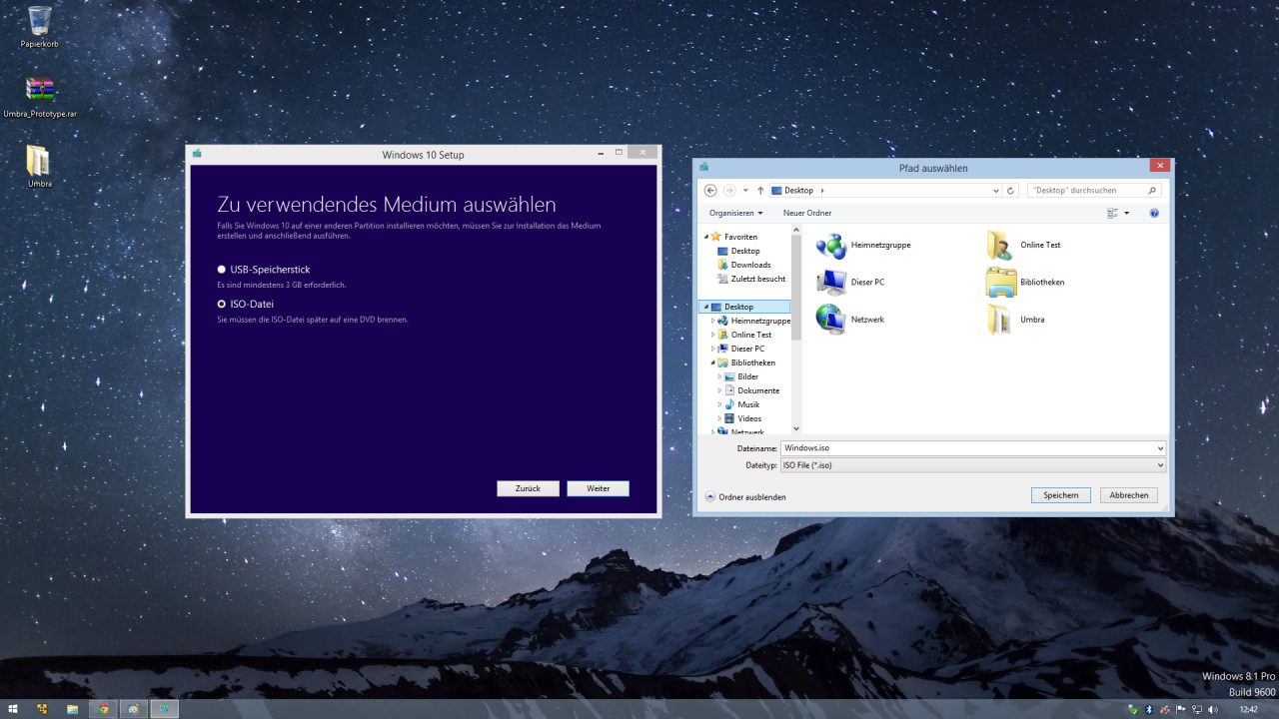
Task: Click Ordner ausblenden toggle
Action: [x=745, y=496]
